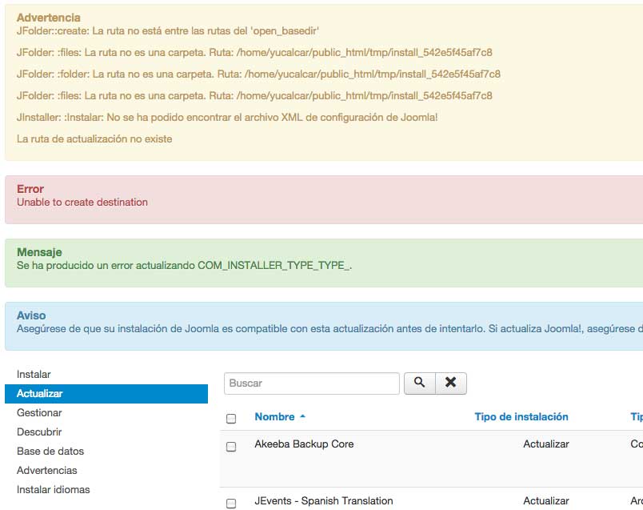Click Actualizar cell in JEvents row
The image size is (643, 510).
[x=545, y=501]
